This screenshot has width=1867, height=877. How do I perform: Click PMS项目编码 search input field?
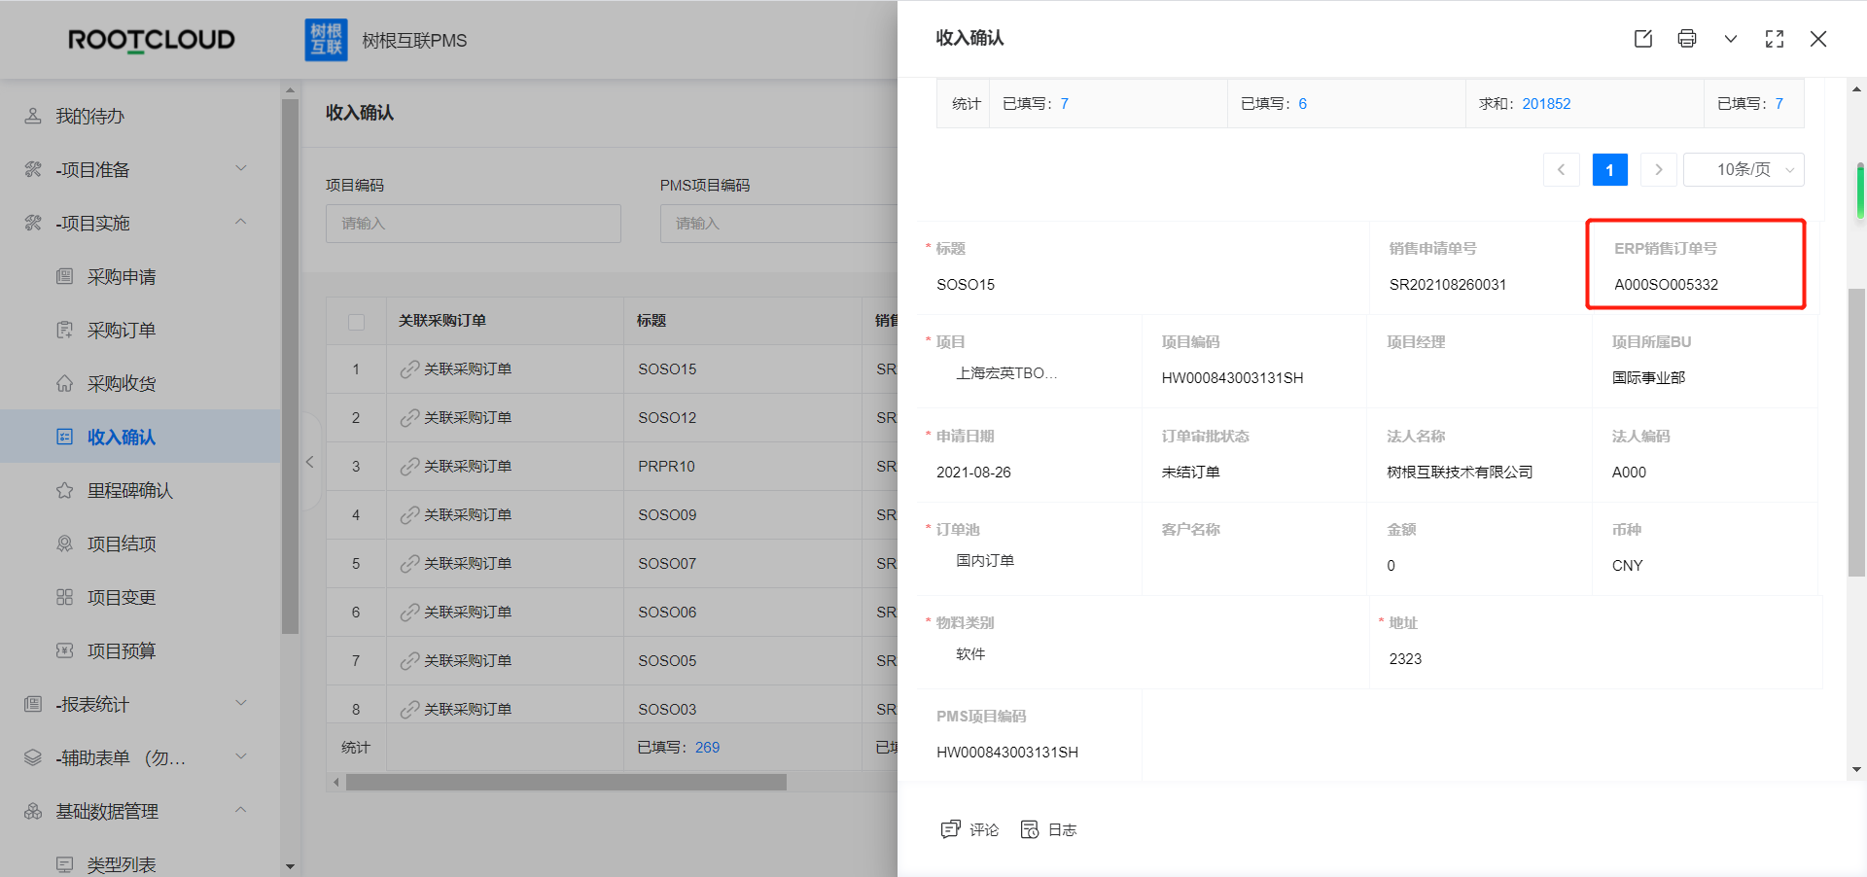coord(779,224)
